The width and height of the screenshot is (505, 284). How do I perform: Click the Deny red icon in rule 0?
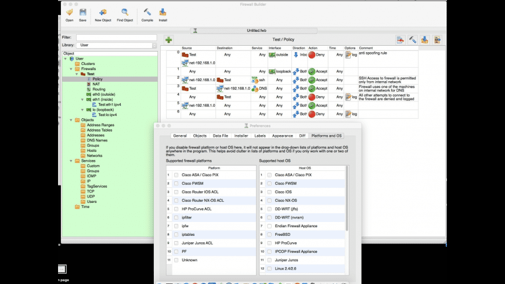click(x=312, y=54)
